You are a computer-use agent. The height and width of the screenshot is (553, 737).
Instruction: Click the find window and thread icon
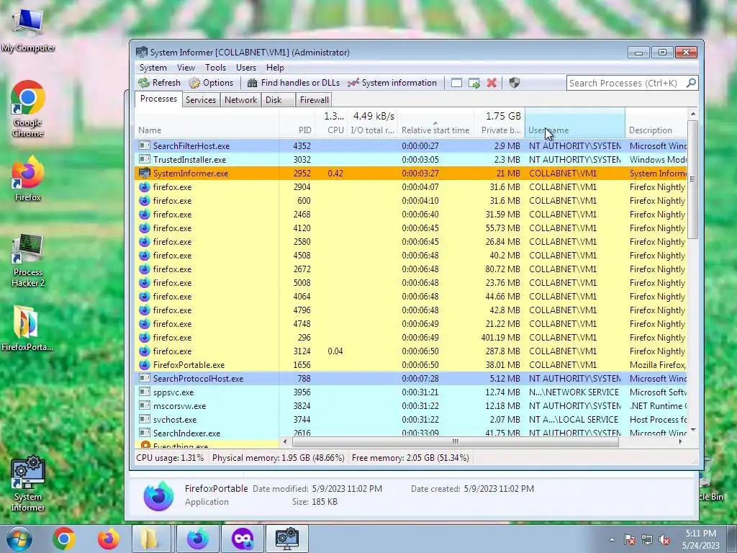coord(474,84)
